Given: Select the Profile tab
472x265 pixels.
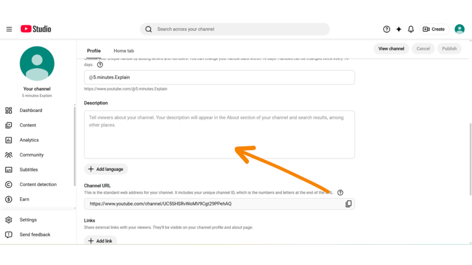Looking at the screenshot, I should [94, 51].
